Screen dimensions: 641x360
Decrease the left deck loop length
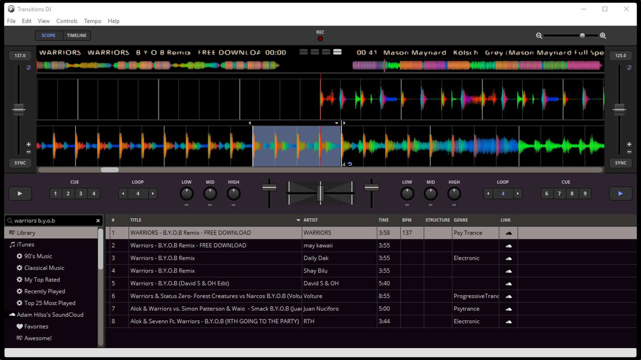click(x=123, y=193)
